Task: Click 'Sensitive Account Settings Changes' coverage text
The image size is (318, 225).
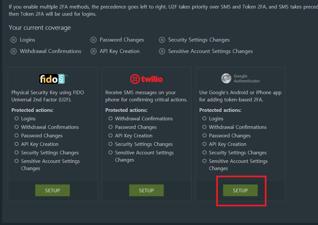Action: click(x=210, y=51)
